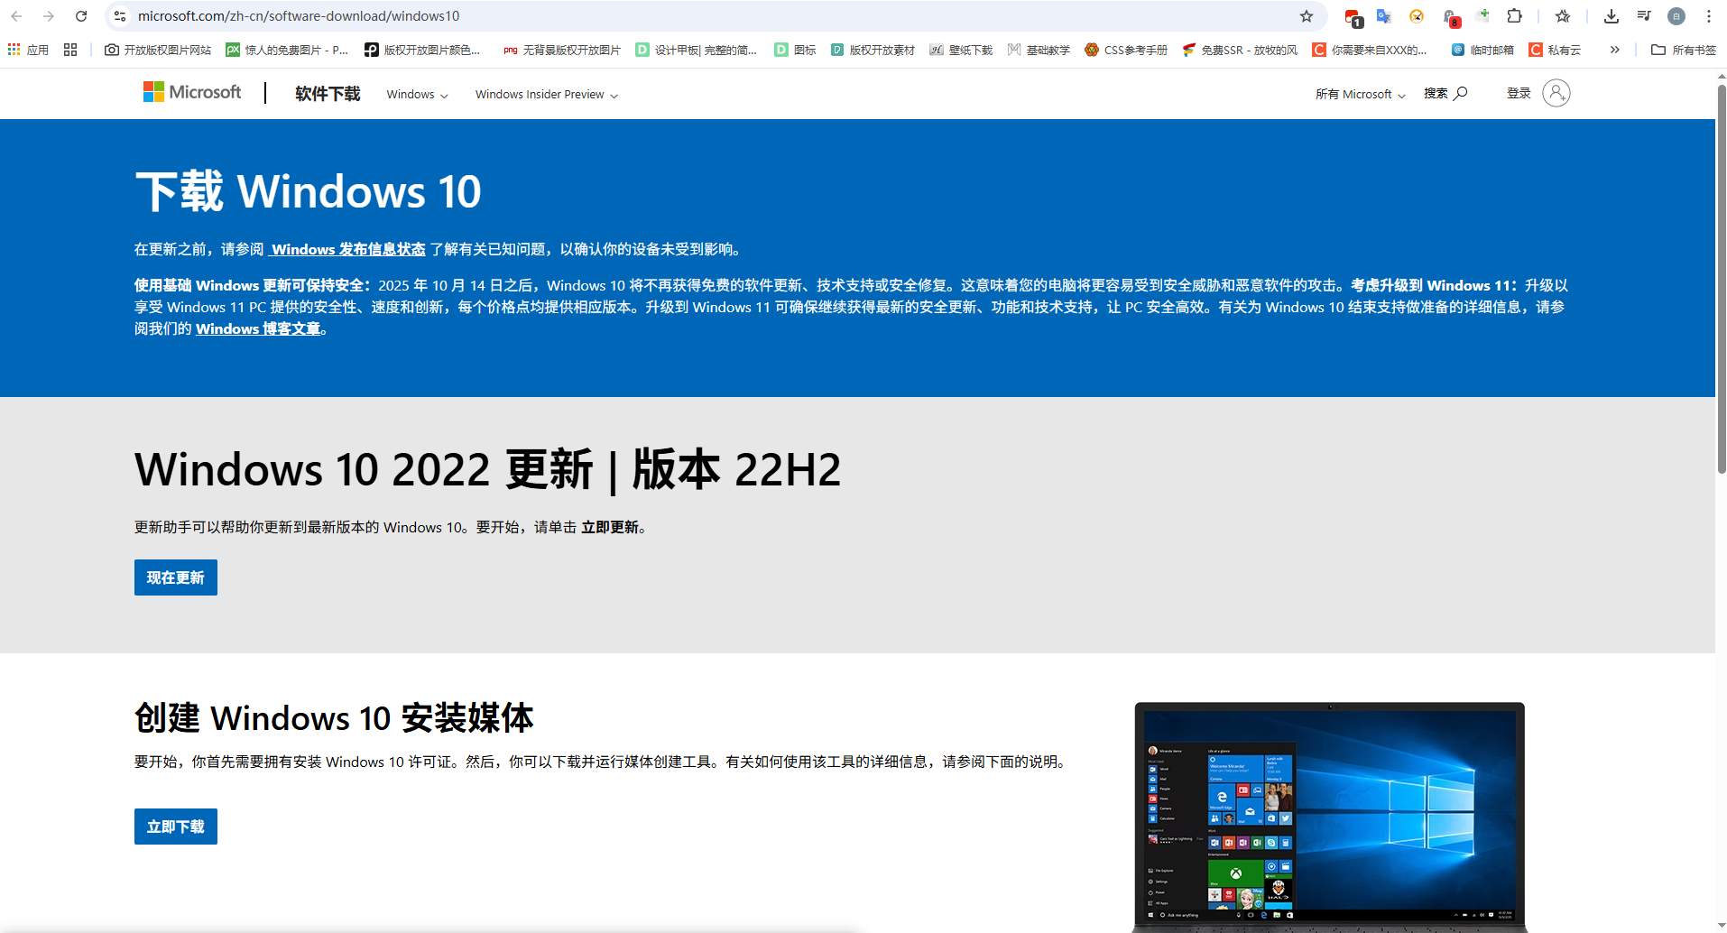Viewport: 1727px width, 933px height.
Task: Reload the page with the refresh icon
Action: pos(81,16)
